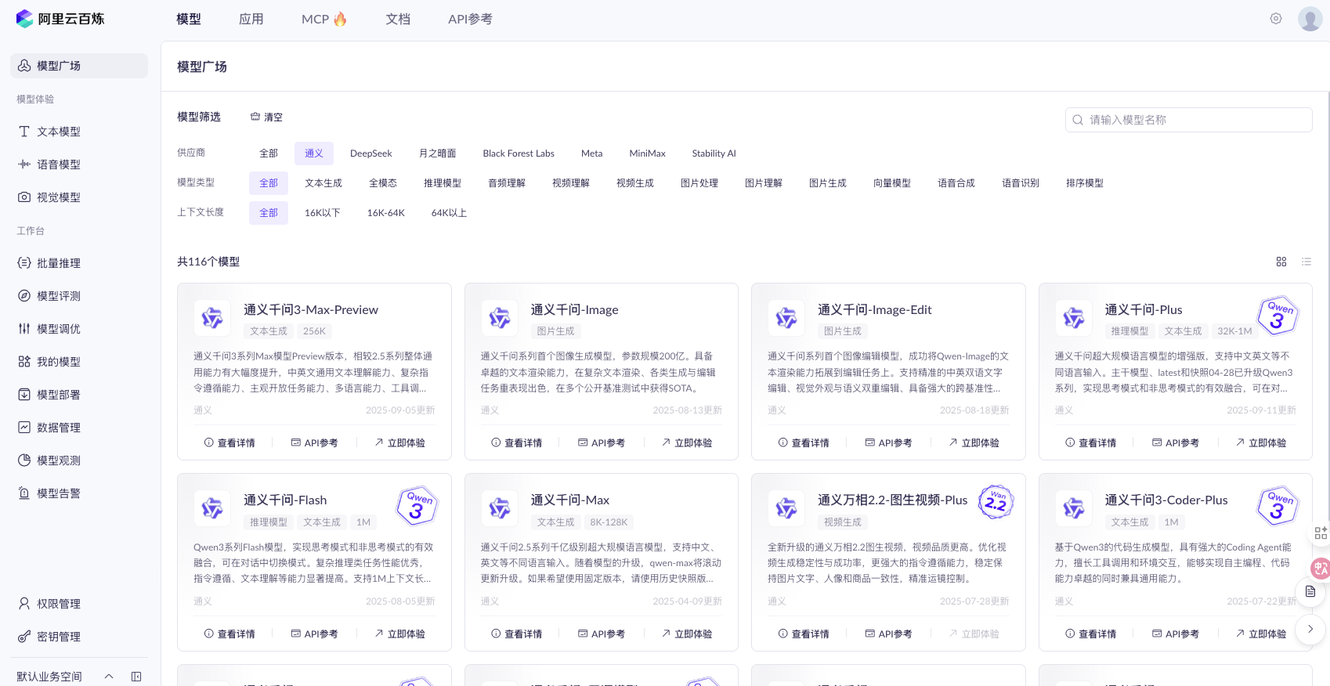
Task: Click the floating QR code icon
Action: pos(1321,533)
